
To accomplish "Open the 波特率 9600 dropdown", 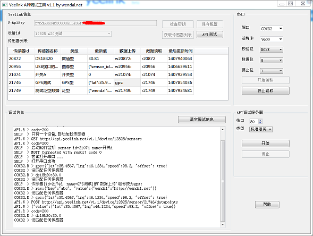I will tap(271, 39).
